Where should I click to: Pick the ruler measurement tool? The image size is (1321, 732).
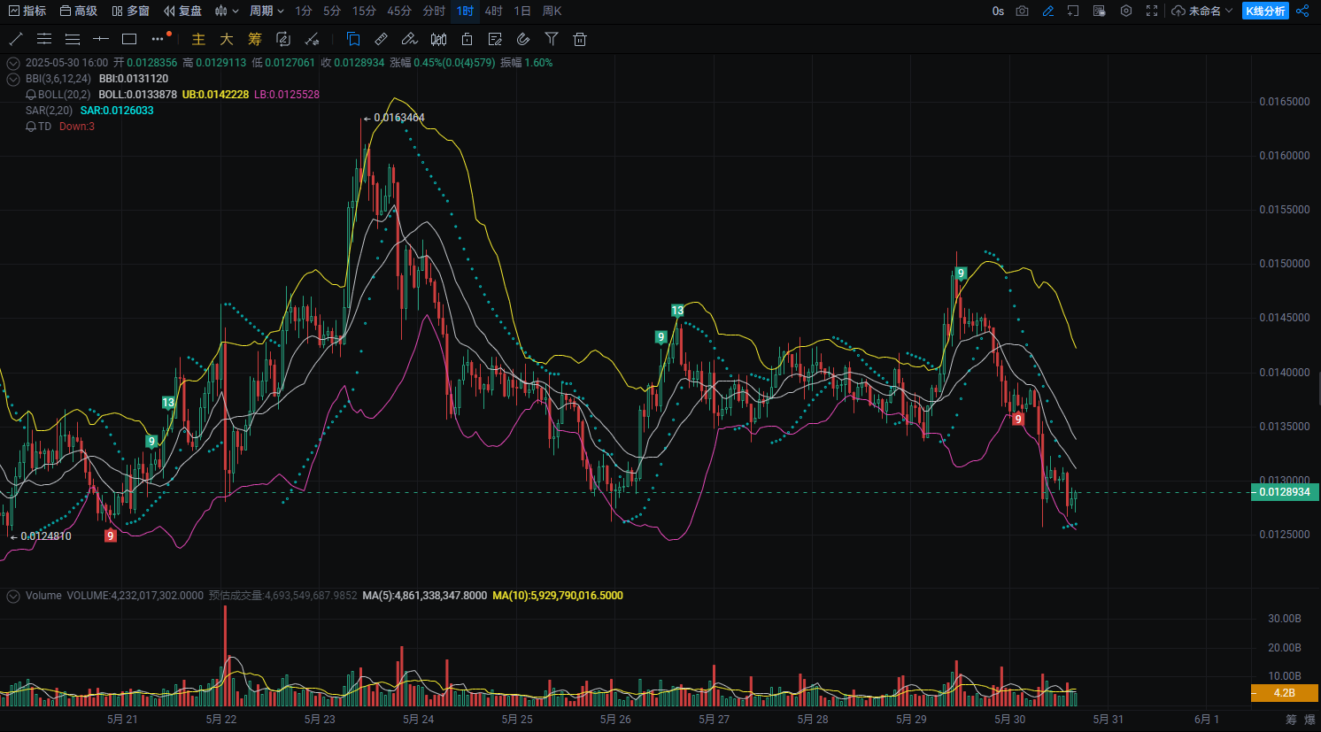(381, 39)
